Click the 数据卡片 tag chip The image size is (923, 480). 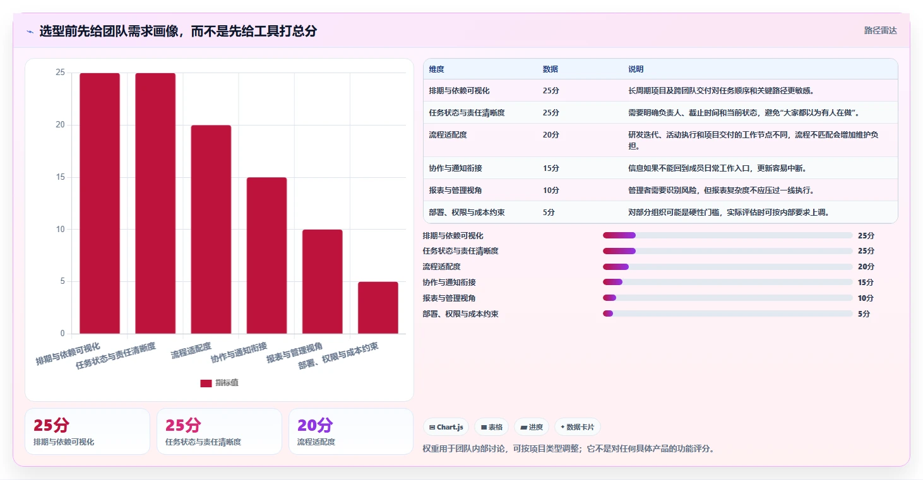pyautogui.click(x=577, y=427)
